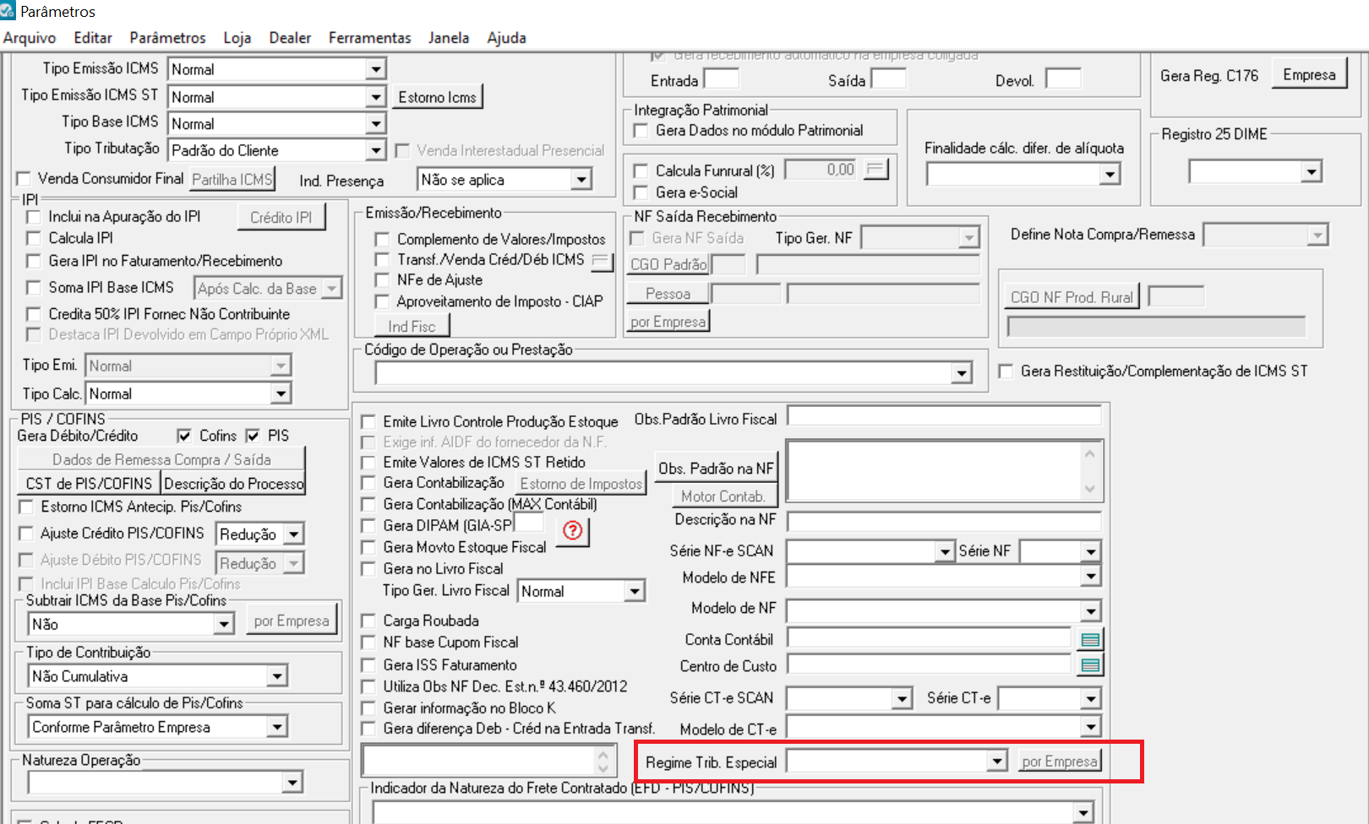1369x824 pixels.
Task: Uncheck the Cofins checkbox
Action: pos(184,436)
